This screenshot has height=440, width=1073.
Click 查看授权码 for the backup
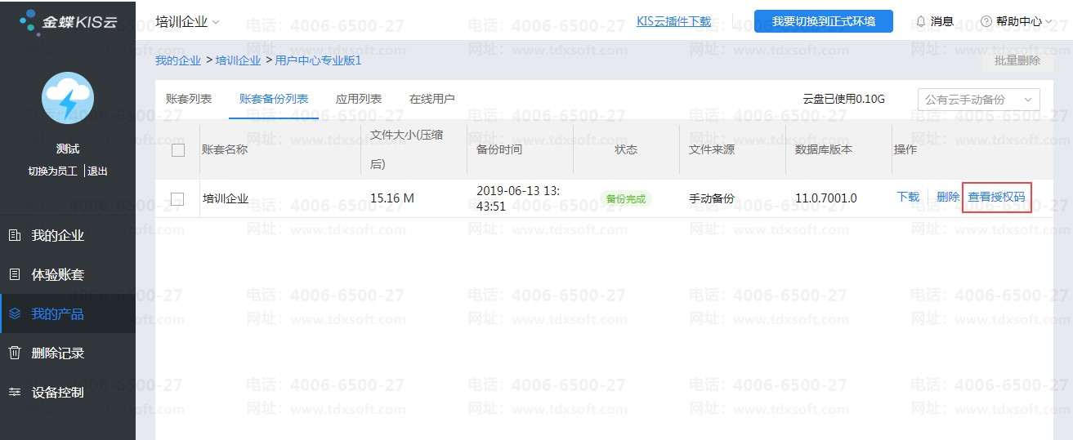[x=996, y=197]
